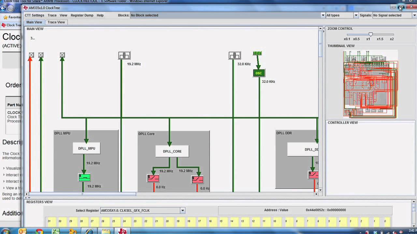Screen dimensions: 417x234
Task: Open Internet Explorer from the taskbar
Action: 89,231
